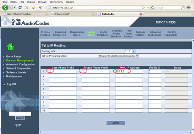Viewport: 194px width, 134px height.
Task: Click row 1 Dest. Phone Prefix field
Action: (x=63, y=71)
